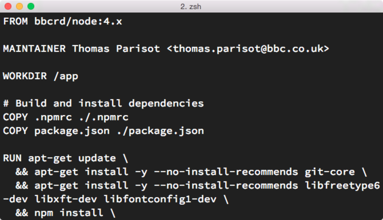Viewport: 383px width, 220px height.
Task: Click the MAINTAINER keyword
Action: pos(34,49)
